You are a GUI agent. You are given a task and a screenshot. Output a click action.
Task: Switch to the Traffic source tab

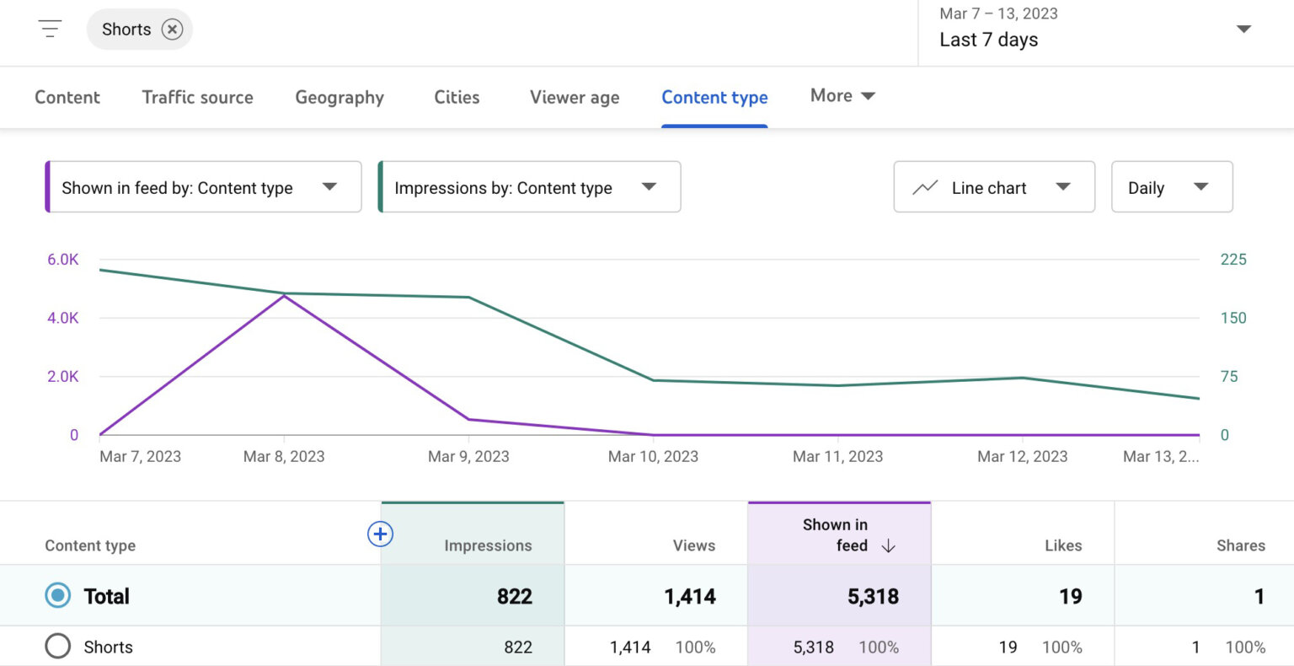[197, 97]
